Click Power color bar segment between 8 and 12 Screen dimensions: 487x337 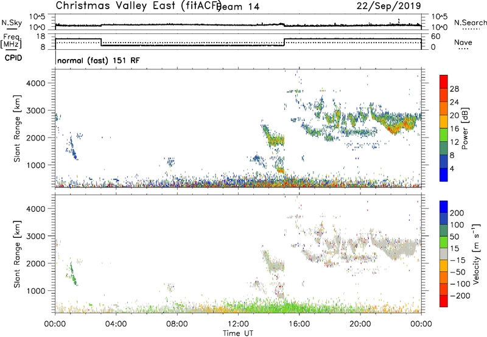(444, 148)
